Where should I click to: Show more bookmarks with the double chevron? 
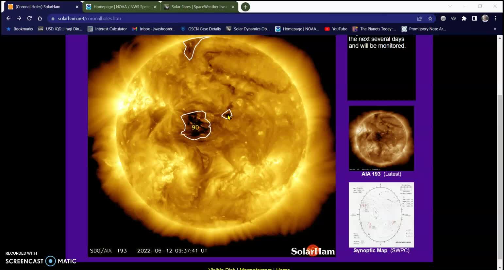tap(495, 29)
